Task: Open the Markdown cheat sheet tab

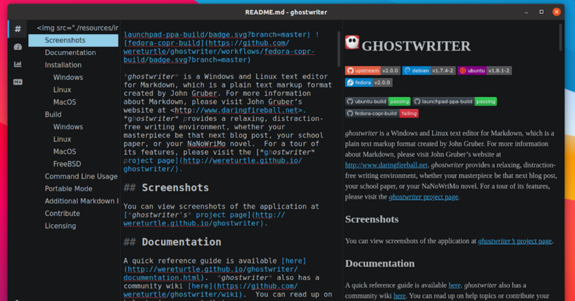Action: [17, 82]
